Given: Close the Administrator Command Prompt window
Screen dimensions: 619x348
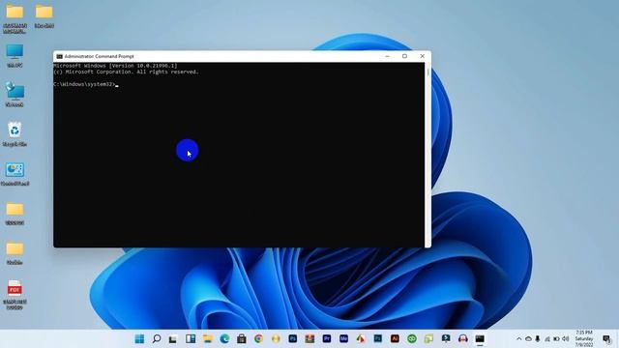Looking at the screenshot, I should click(x=422, y=56).
